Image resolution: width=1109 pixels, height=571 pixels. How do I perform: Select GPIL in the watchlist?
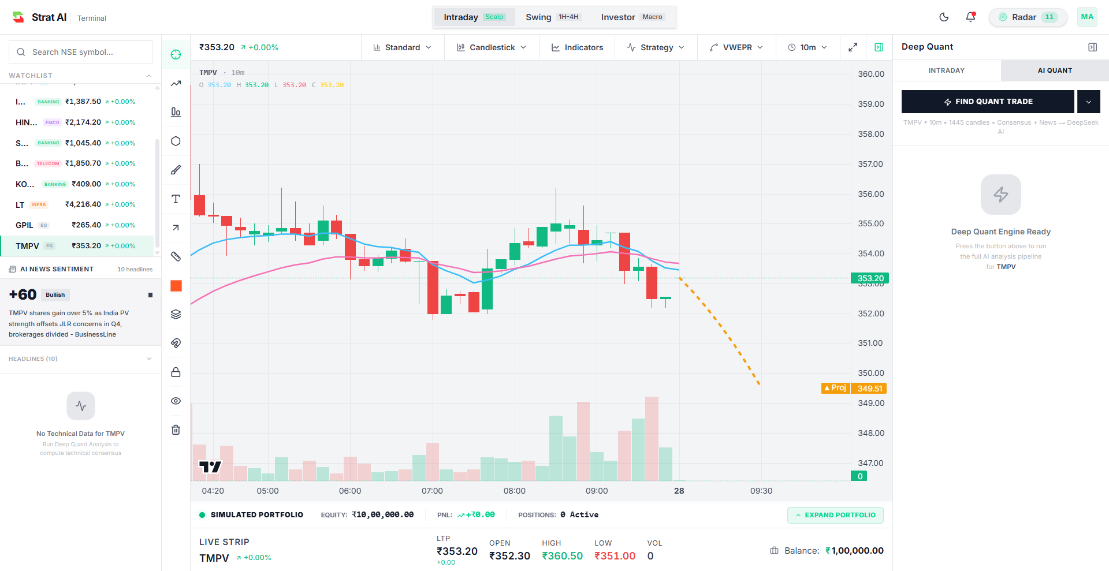point(77,225)
